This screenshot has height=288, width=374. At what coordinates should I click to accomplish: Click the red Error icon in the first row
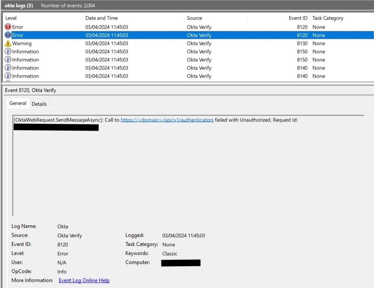pyautogui.click(x=8, y=27)
